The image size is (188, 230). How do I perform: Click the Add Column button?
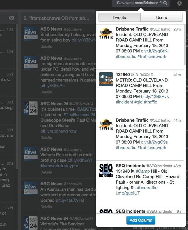coord(141,220)
